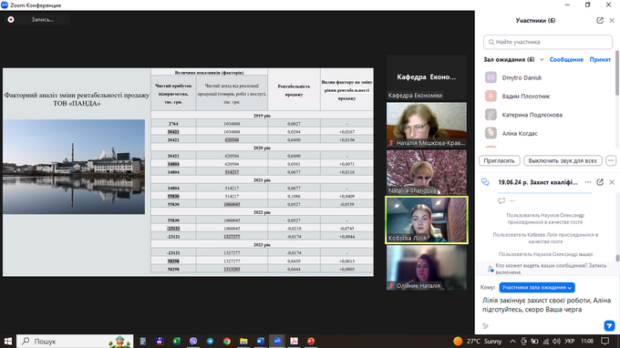Click the shared slide factory photo
Viewport: 620px width, 348px height.
74,167
